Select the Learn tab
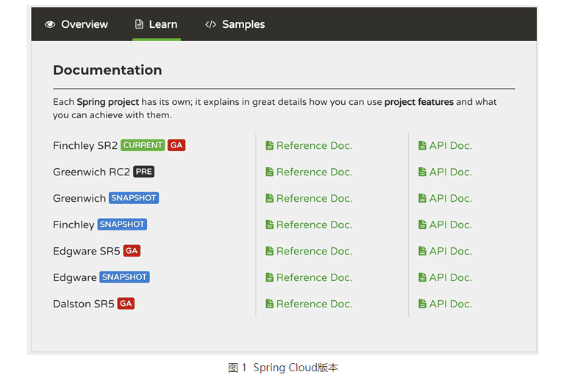564x383 pixels. coord(157,24)
